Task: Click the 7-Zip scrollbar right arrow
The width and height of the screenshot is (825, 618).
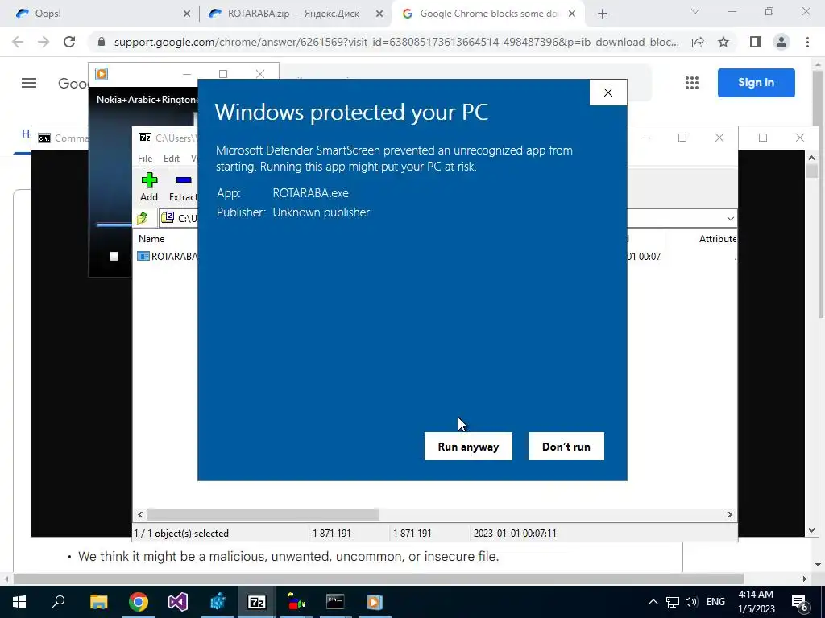Action: coord(730,514)
